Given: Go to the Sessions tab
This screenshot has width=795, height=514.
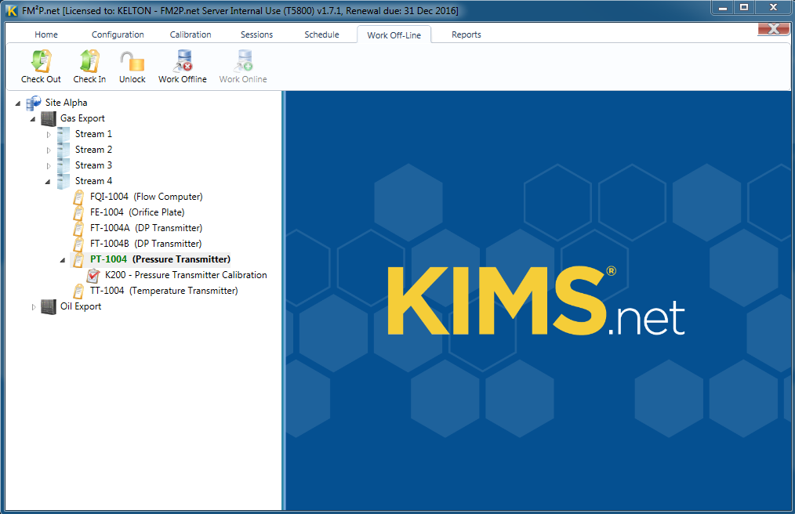Looking at the screenshot, I should point(256,34).
